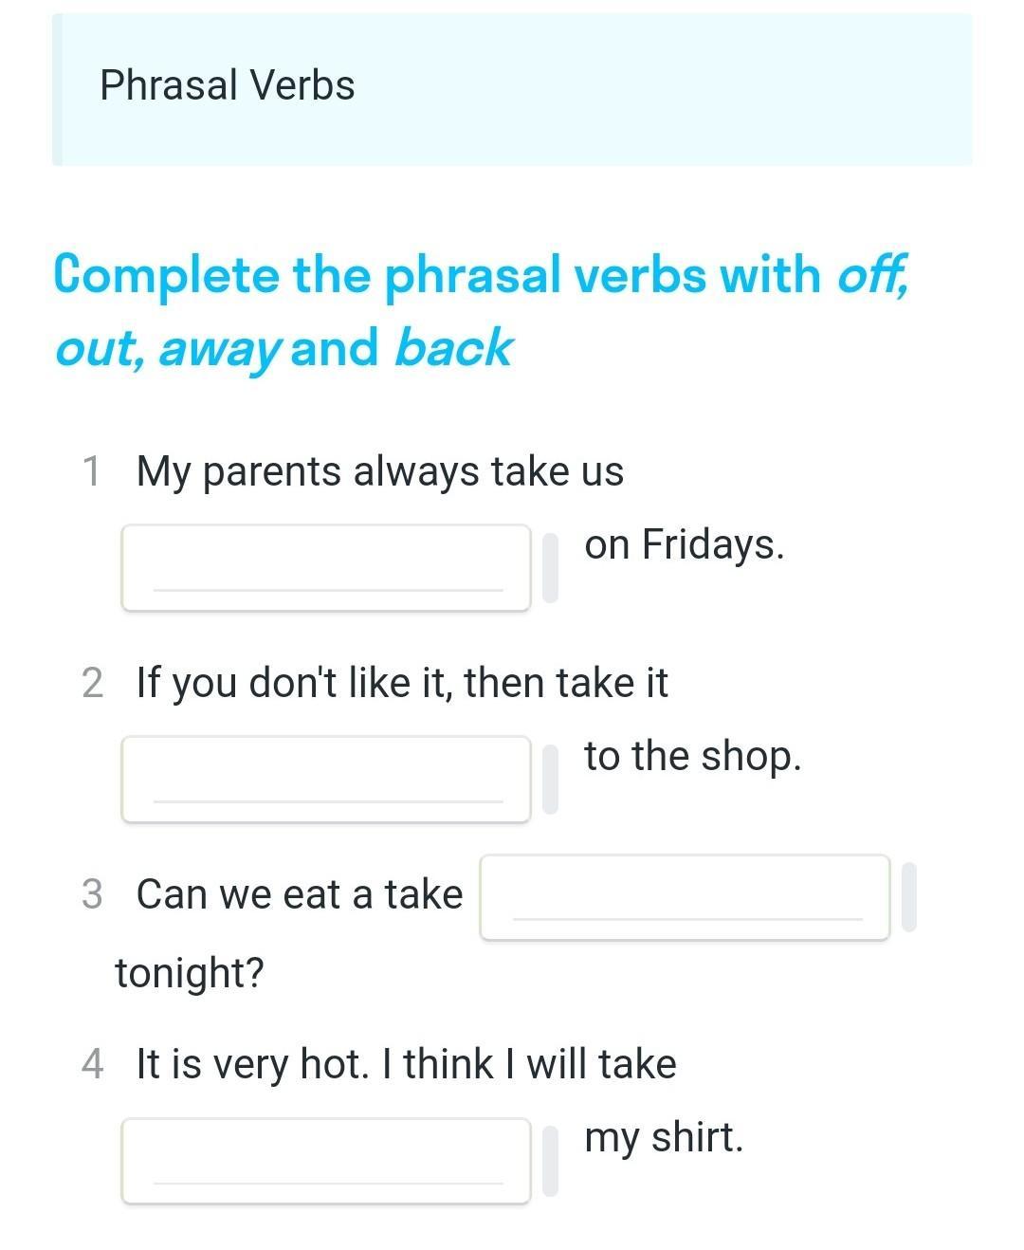Click question number 4

pos(92,1064)
